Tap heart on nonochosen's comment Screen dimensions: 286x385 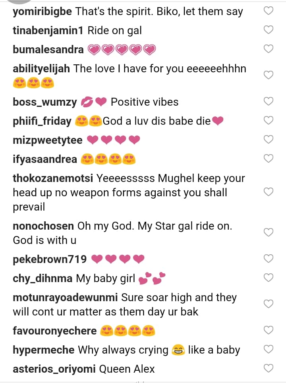pos(269,232)
